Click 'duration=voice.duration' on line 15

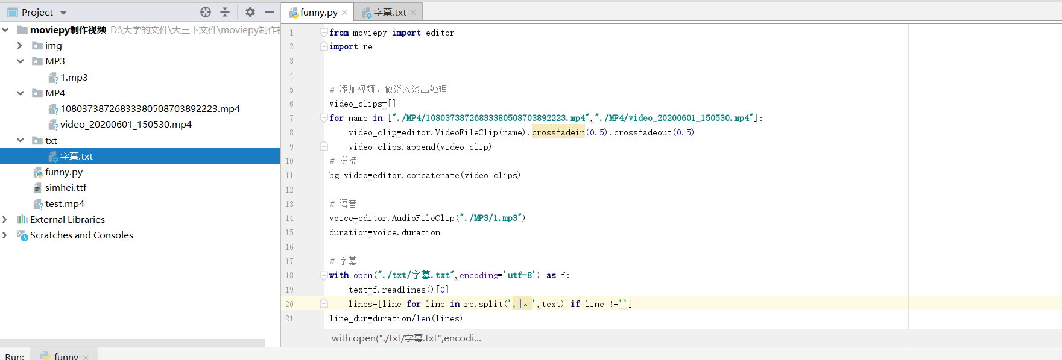tap(385, 232)
